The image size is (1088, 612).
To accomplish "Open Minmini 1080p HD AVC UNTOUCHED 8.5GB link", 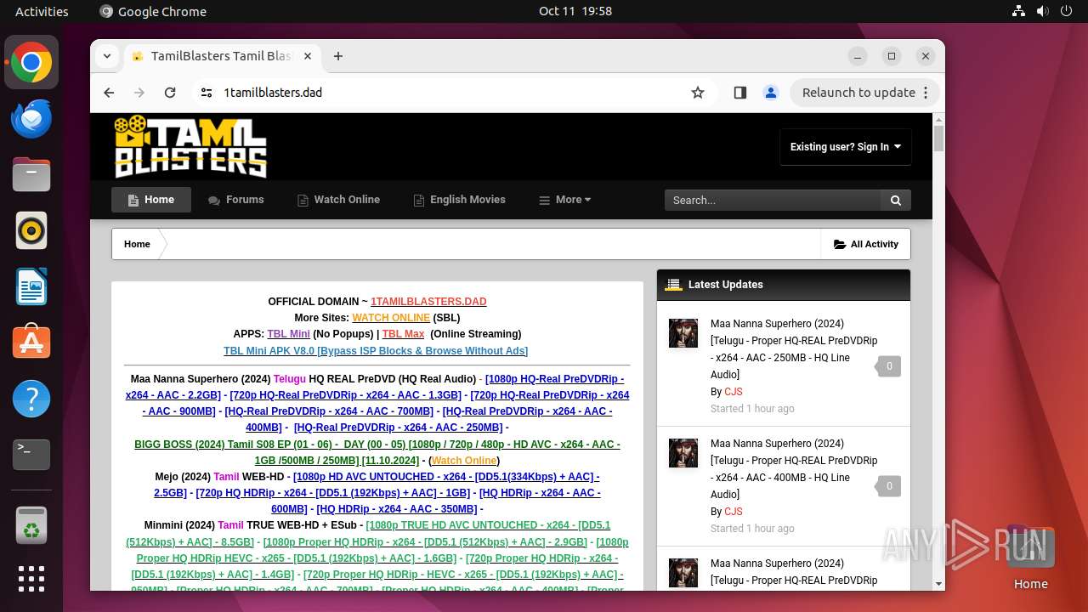I will tap(368, 534).
